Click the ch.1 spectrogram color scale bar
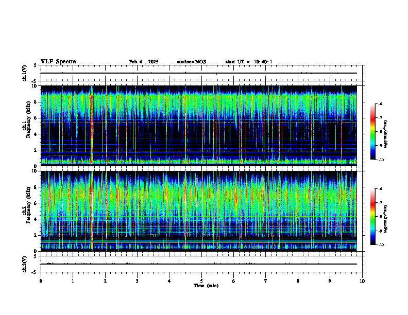This screenshot has width=408, height=315. tap(373, 132)
